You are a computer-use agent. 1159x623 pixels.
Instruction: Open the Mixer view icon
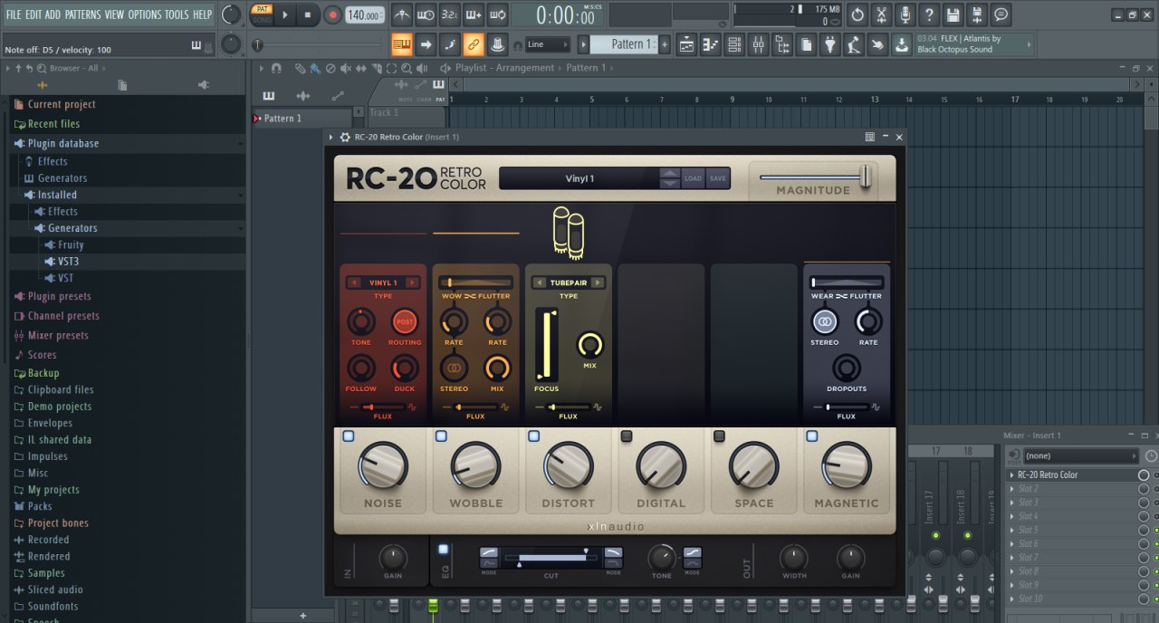[x=759, y=44]
